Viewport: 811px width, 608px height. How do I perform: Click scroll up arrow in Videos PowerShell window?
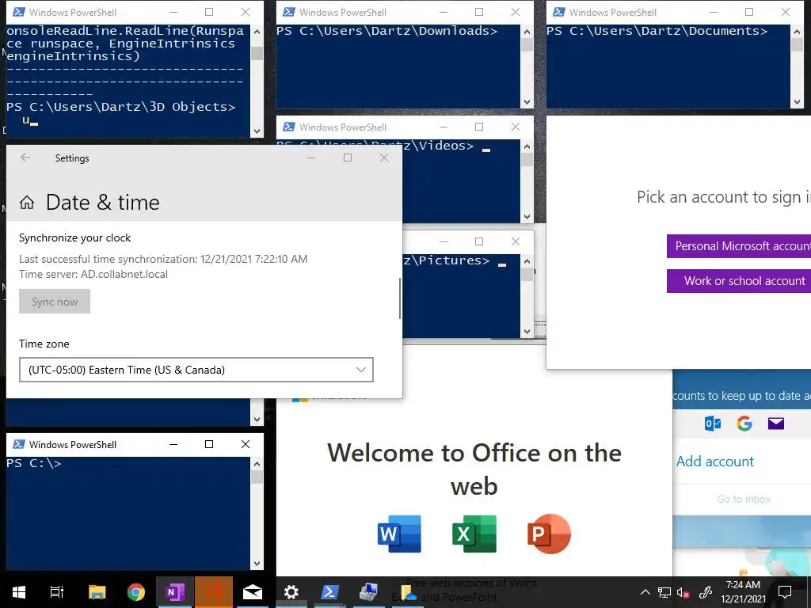[x=527, y=146]
